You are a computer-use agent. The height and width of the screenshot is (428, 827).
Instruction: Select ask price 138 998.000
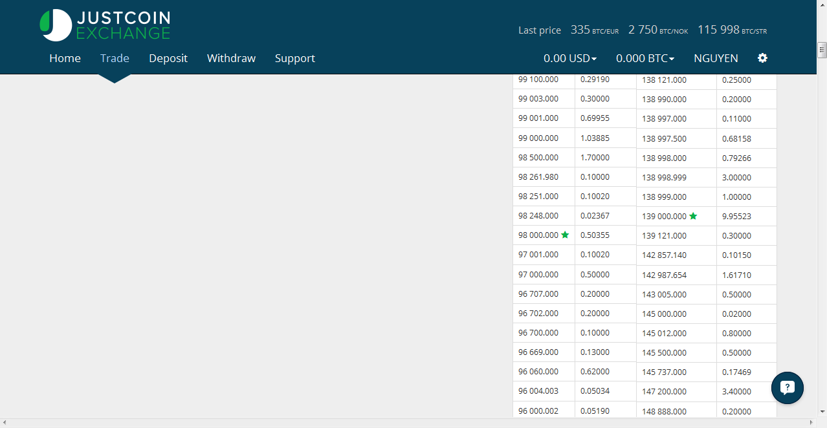coord(665,158)
